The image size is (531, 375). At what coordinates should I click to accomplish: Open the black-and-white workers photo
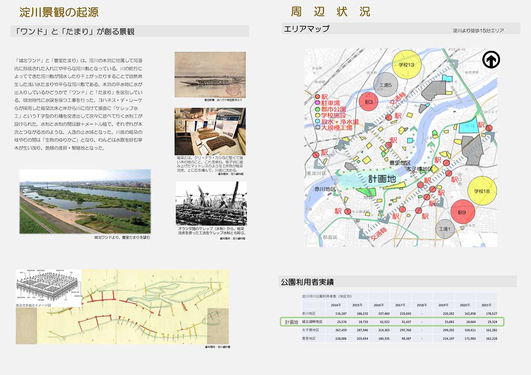click(211, 203)
